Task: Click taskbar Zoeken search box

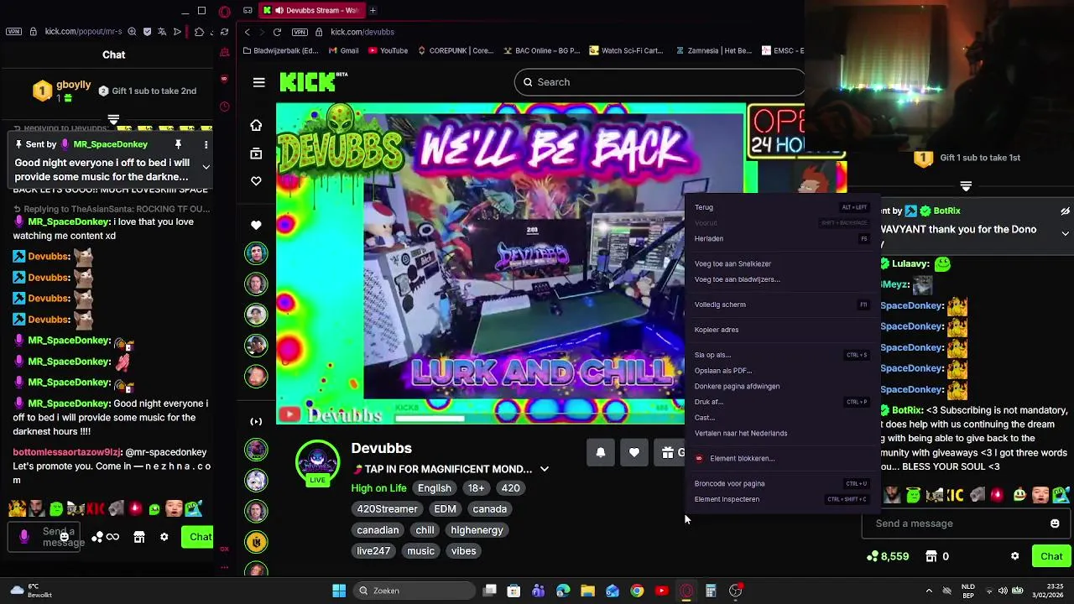Action: [x=414, y=591]
